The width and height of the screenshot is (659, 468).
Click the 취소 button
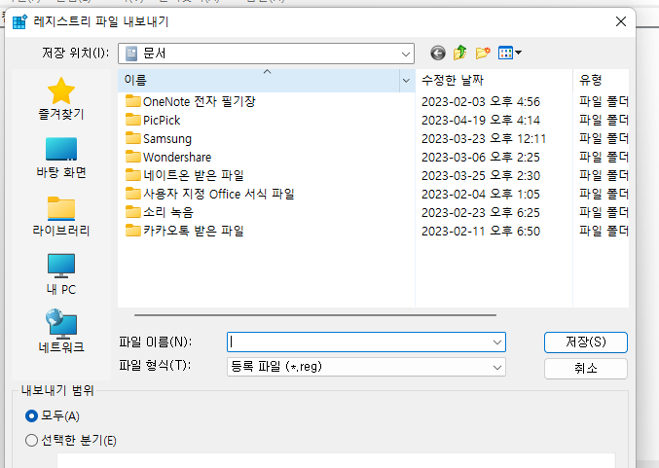click(x=586, y=369)
